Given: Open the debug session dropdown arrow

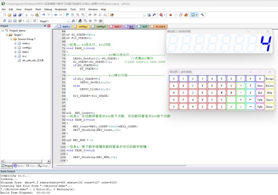Looking at the screenshot, I should click(x=164, y=15).
